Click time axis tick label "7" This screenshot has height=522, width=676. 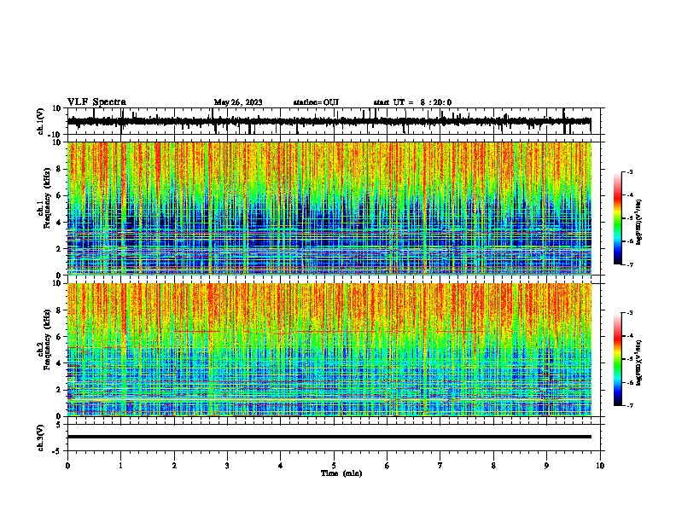(x=440, y=466)
